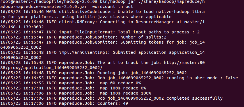Click the 'map 100% reduce 0%' line
244x107 pixels.
pos(123,88)
